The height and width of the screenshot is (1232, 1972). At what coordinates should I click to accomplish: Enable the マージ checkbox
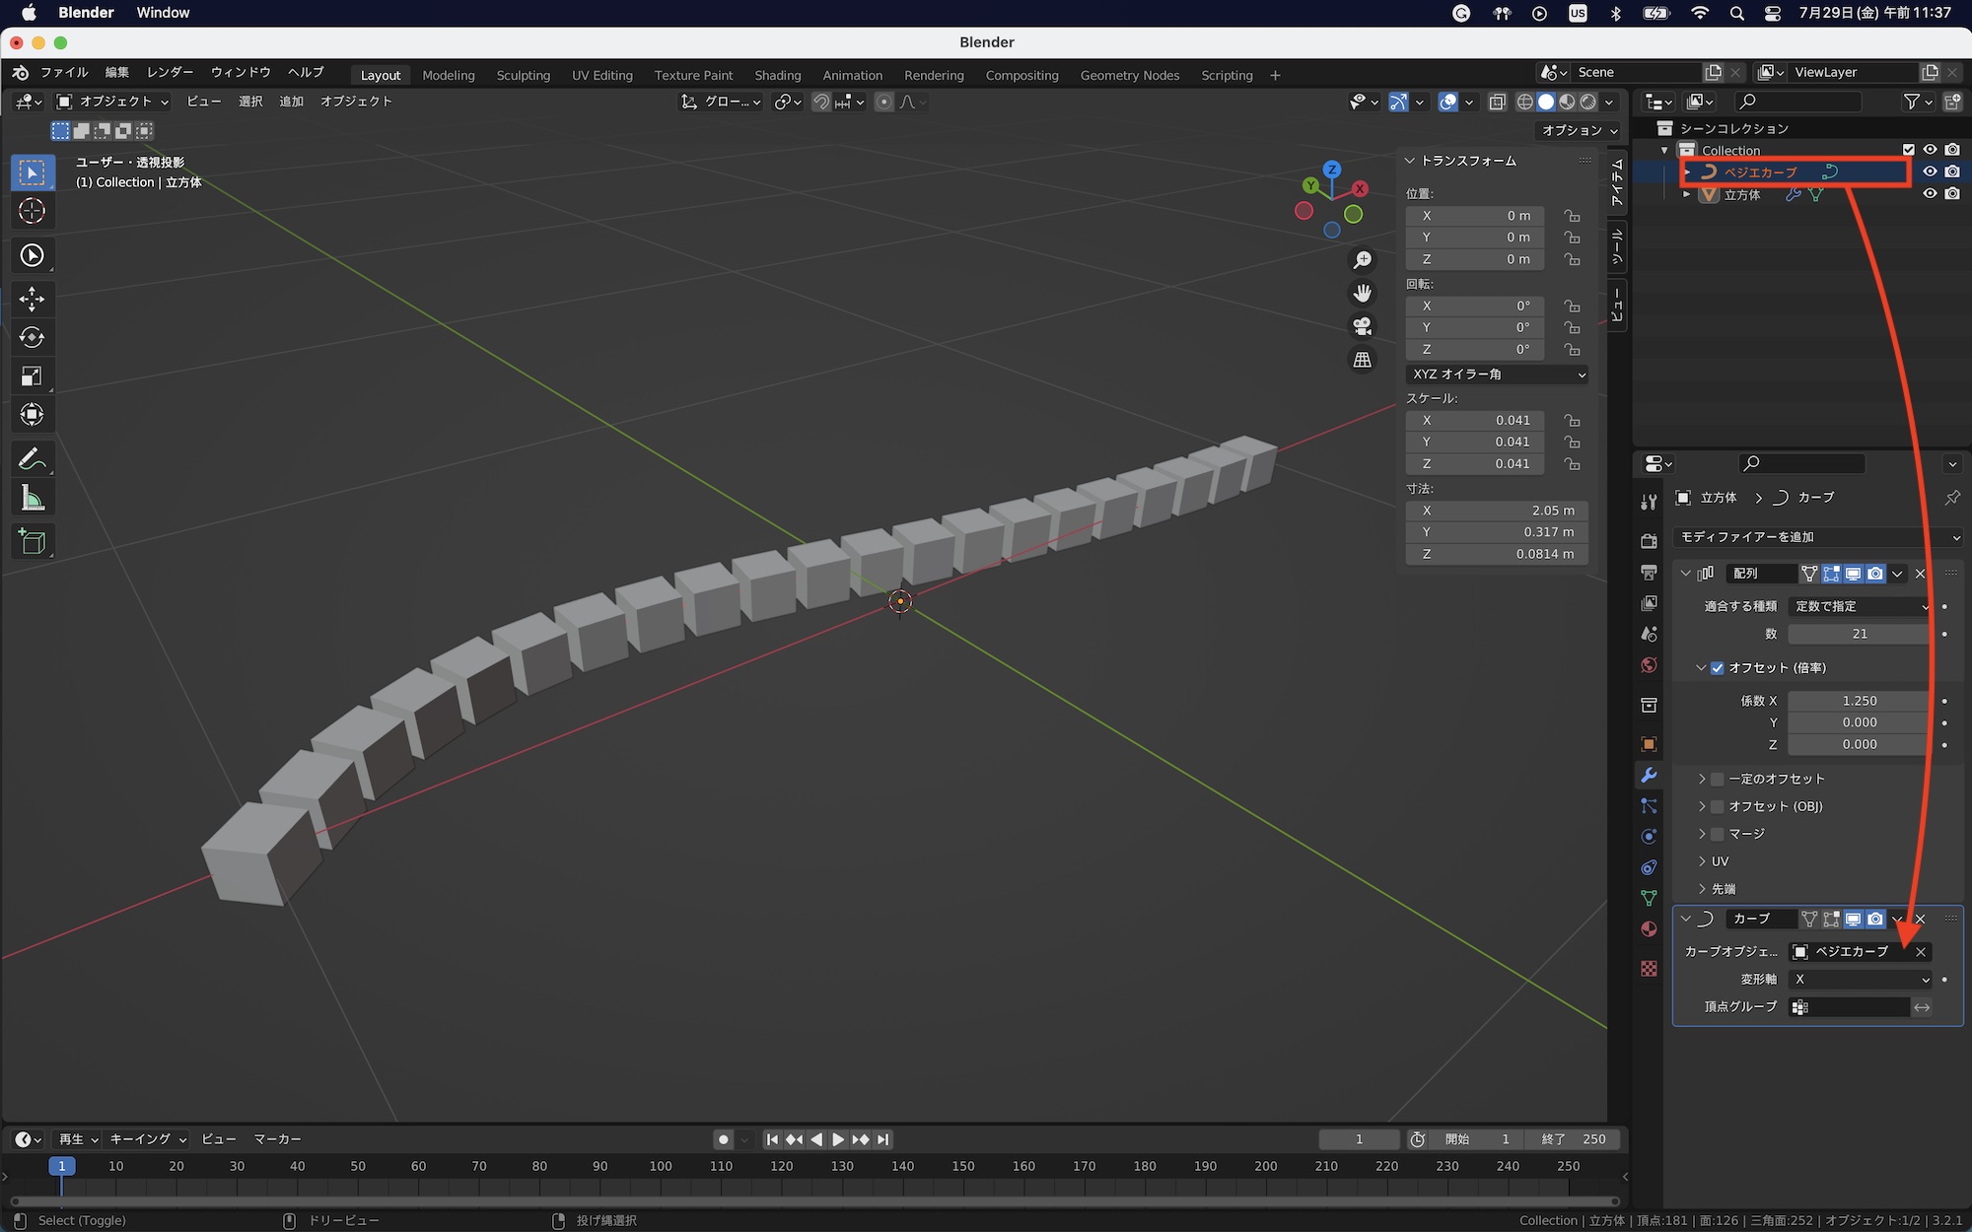point(1718,834)
